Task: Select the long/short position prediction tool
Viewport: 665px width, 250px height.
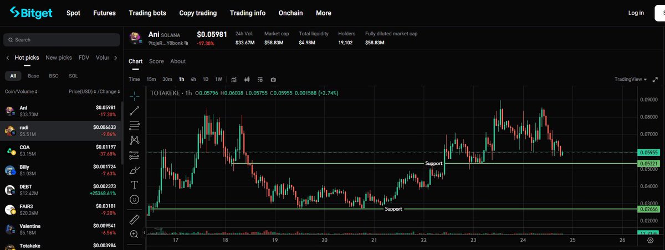Action: point(135,155)
